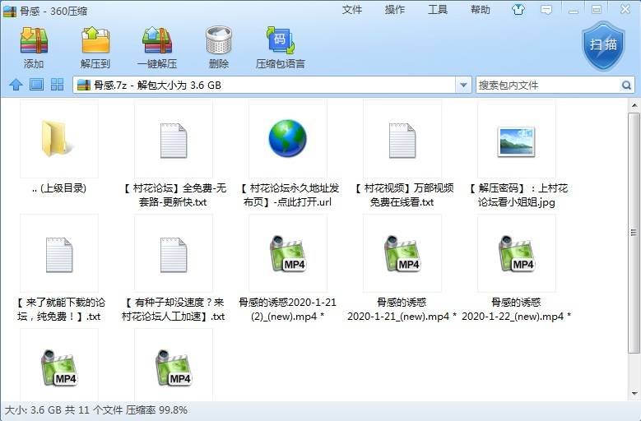641x421 pixels.
Task: Open the 工具 menu
Action: coord(438,10)
